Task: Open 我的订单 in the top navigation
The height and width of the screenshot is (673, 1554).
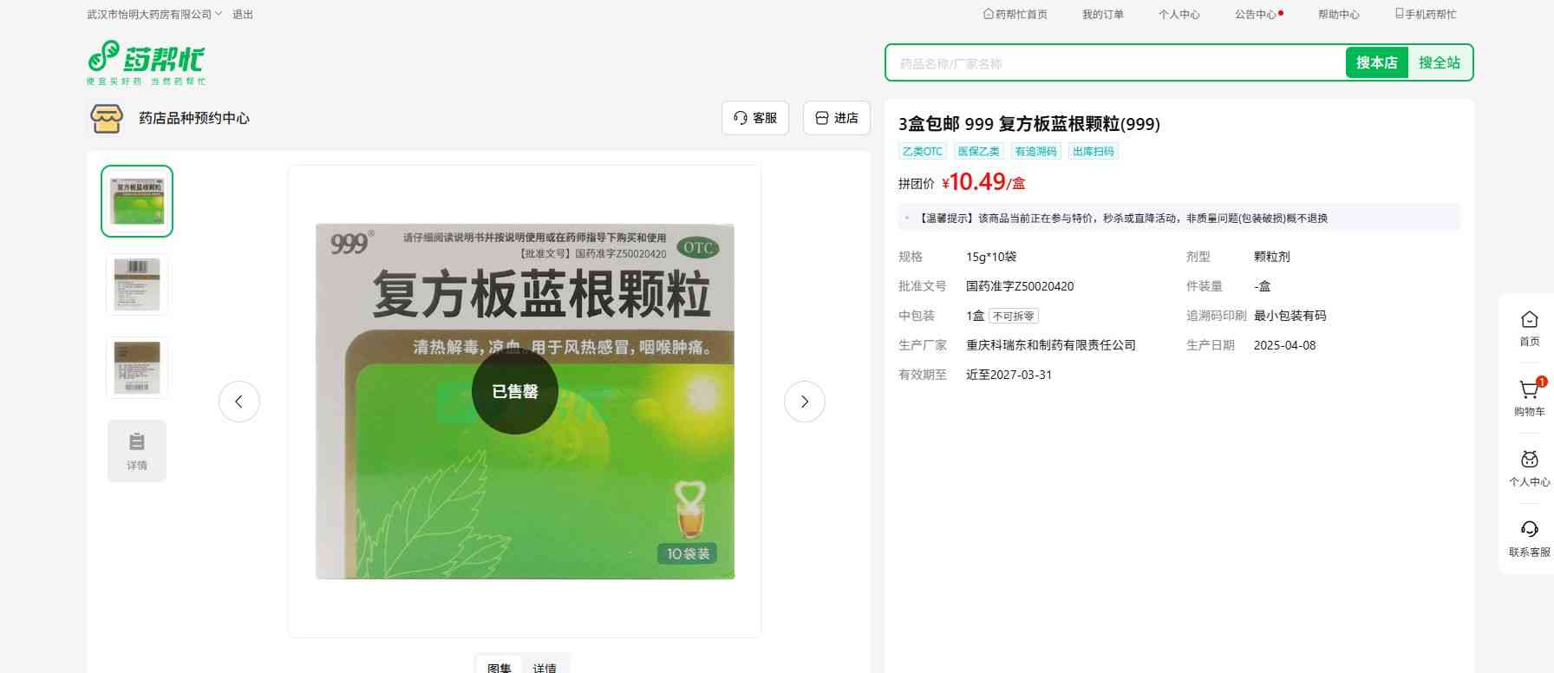Action: (1102, 15)
